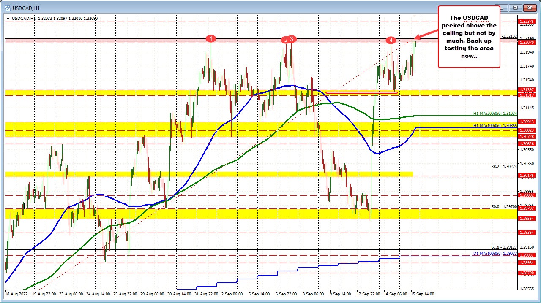
Task: Select red circle marker 4 near the September 14 high
Action: [391, 41]
